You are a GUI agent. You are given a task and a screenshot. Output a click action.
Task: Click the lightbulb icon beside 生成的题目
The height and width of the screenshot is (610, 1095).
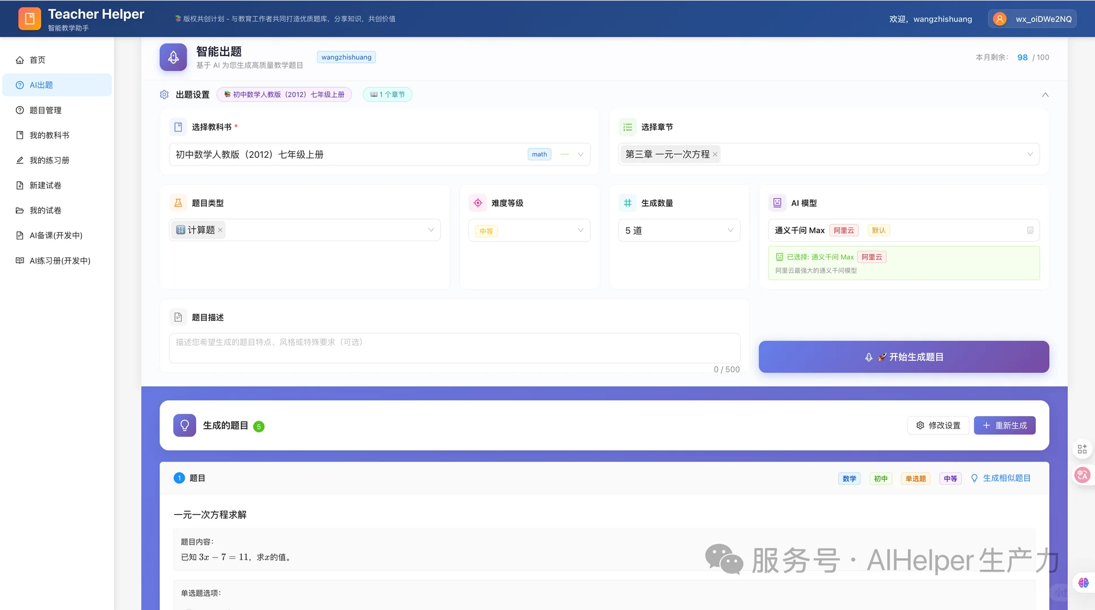pyautogui.click(x=184, y=425)
